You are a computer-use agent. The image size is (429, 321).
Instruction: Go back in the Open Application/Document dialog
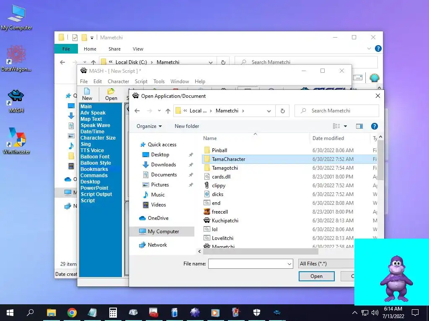pyautogui.click(x=137, y=111)
